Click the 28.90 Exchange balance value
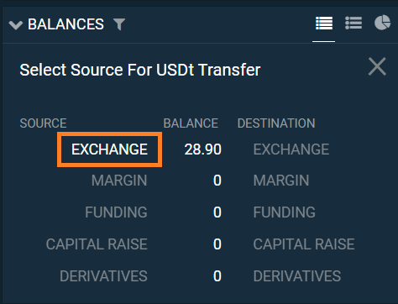The height and width of the screenshot is (304, 398). pyautogui.click(x=203, y=149)
